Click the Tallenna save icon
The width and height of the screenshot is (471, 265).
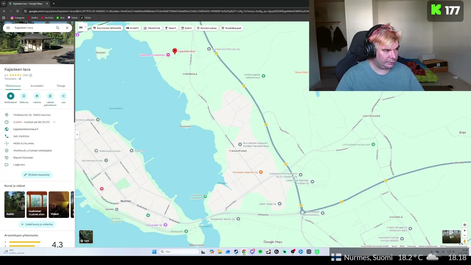24,96
